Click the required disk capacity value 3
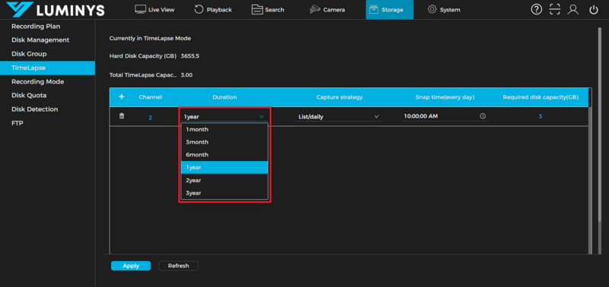 point(540,117)
